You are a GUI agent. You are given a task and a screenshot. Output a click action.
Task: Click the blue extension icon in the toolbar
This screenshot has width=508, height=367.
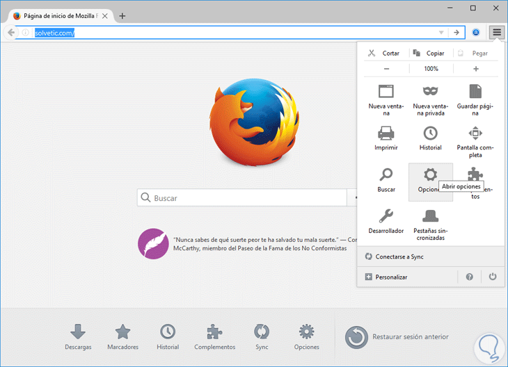coord(475,33)
